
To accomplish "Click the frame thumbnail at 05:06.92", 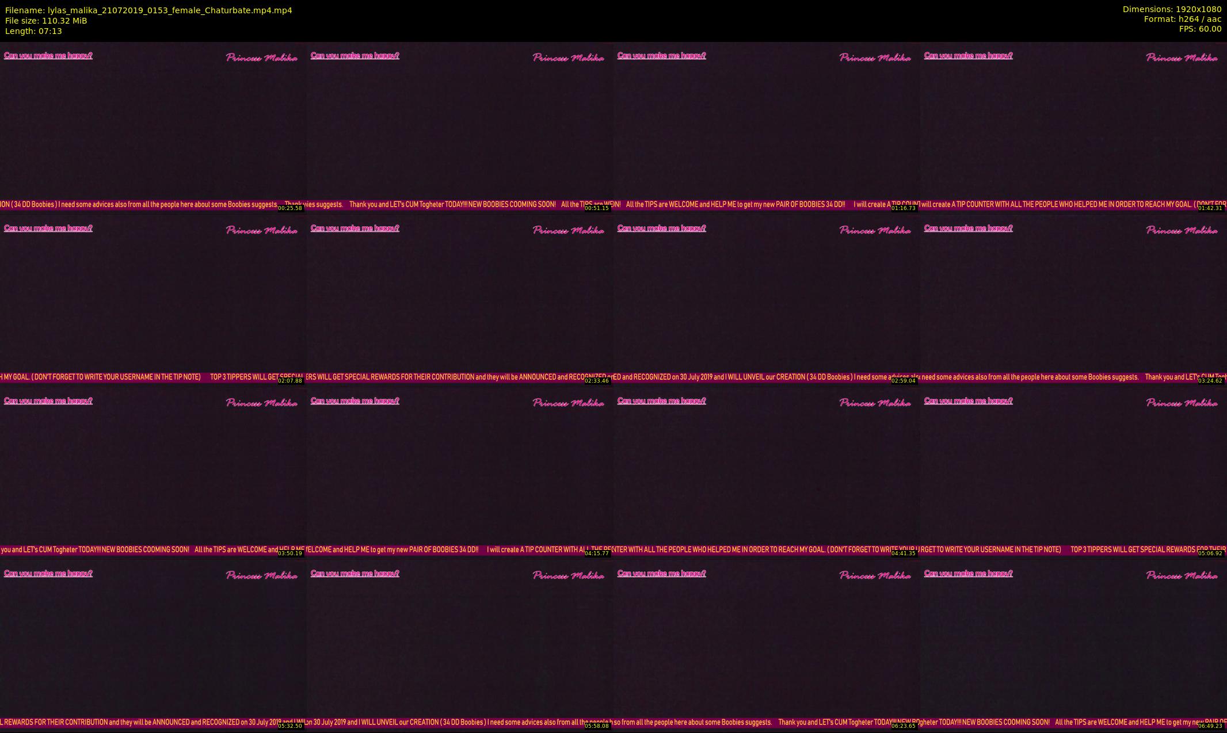I will [x=1073, y=472].
